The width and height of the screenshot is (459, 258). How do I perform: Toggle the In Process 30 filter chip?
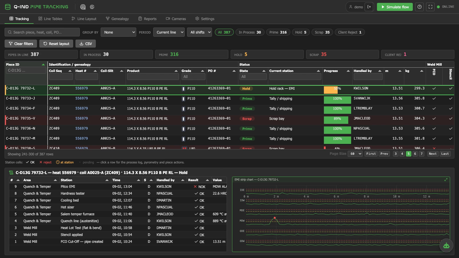click(250, 32)
